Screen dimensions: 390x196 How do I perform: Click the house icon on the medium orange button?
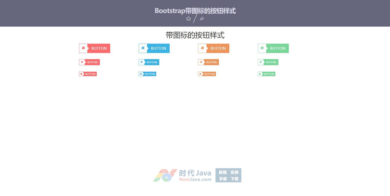coord(201,62)
